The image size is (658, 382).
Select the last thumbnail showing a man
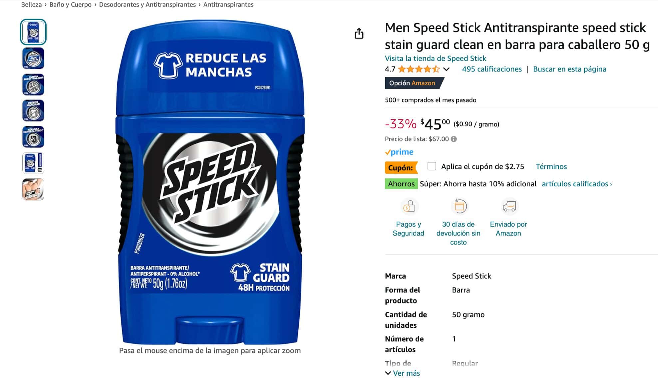[33, 189]
